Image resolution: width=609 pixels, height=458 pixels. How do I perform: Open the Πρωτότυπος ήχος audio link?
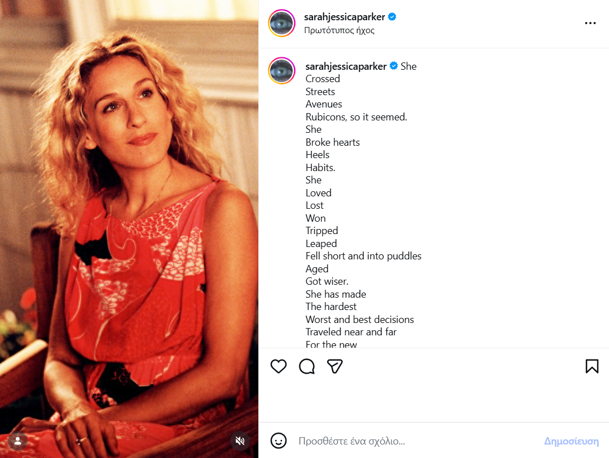[339, 30]
